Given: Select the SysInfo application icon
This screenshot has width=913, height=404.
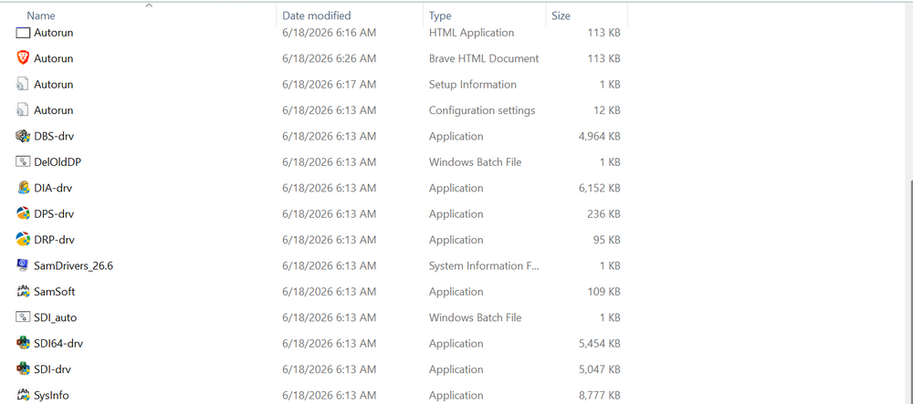Looking at the screenshot, I should tap(23, 395).
